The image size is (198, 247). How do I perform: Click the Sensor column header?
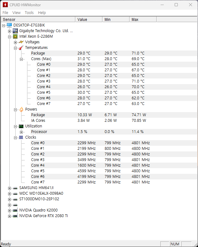[38, 20]
